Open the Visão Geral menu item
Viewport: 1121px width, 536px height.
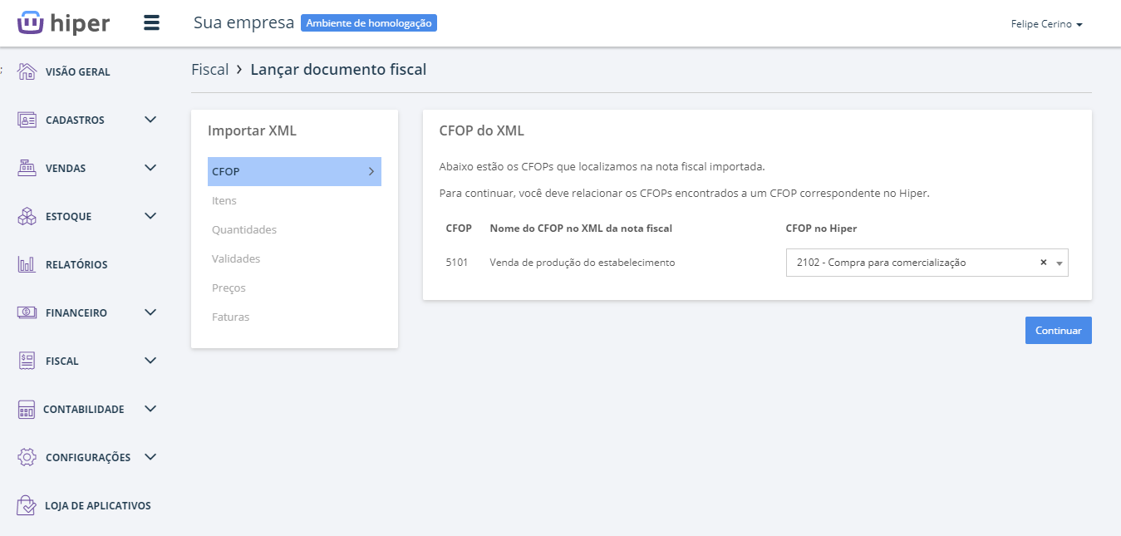tap(78, 72)
